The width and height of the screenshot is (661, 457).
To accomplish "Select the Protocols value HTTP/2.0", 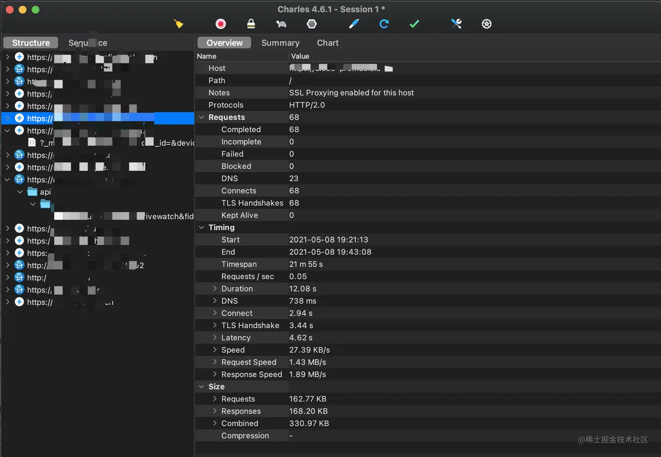I will tap(307, 105).
